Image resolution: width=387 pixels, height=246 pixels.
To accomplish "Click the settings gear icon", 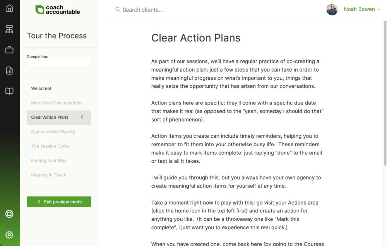I will click(x=9, y=234).
